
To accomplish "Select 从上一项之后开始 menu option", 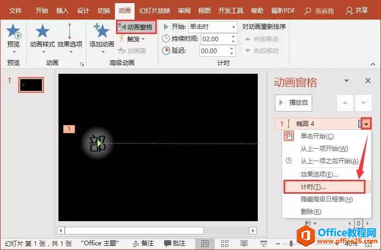I will coord(329,161).
